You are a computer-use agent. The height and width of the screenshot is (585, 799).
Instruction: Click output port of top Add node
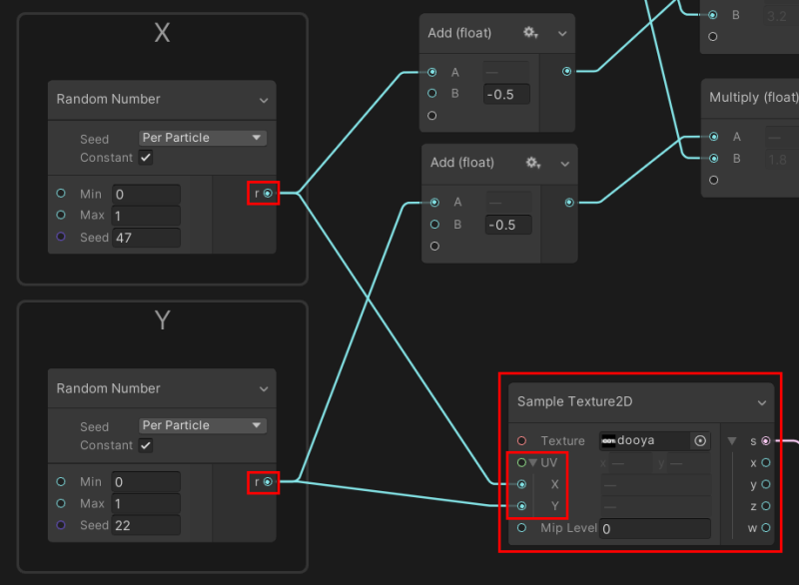[566, 71]
